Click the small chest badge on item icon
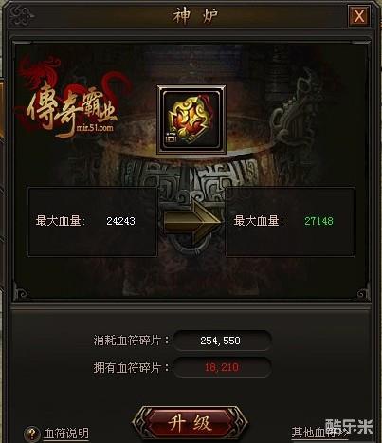 coord(172,138)
